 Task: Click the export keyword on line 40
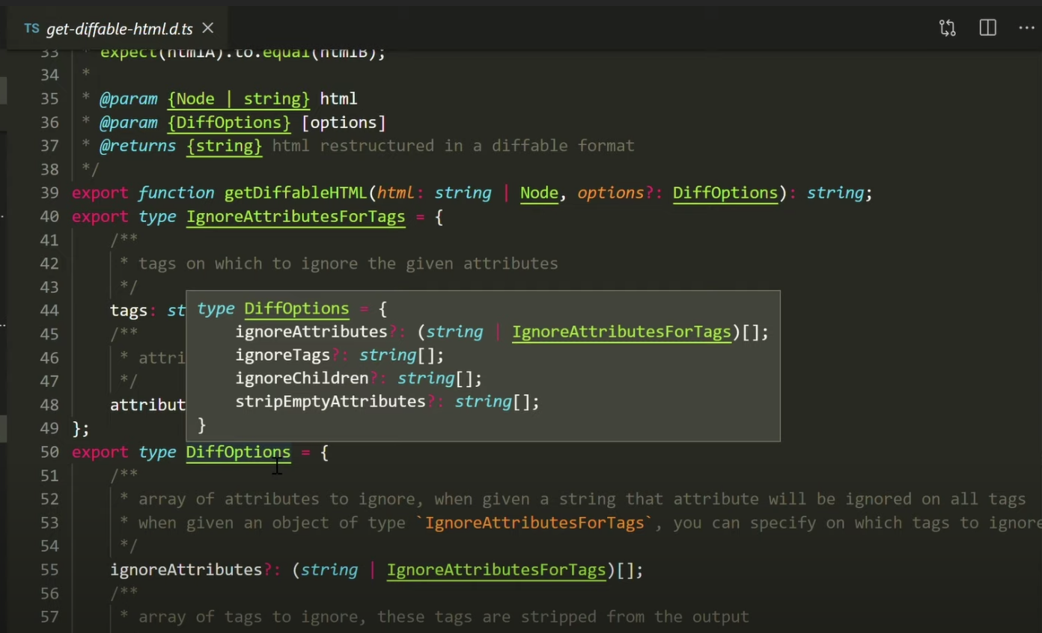point(100,217)
